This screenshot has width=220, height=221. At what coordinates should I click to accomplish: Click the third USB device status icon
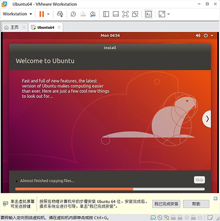[193, 218]
